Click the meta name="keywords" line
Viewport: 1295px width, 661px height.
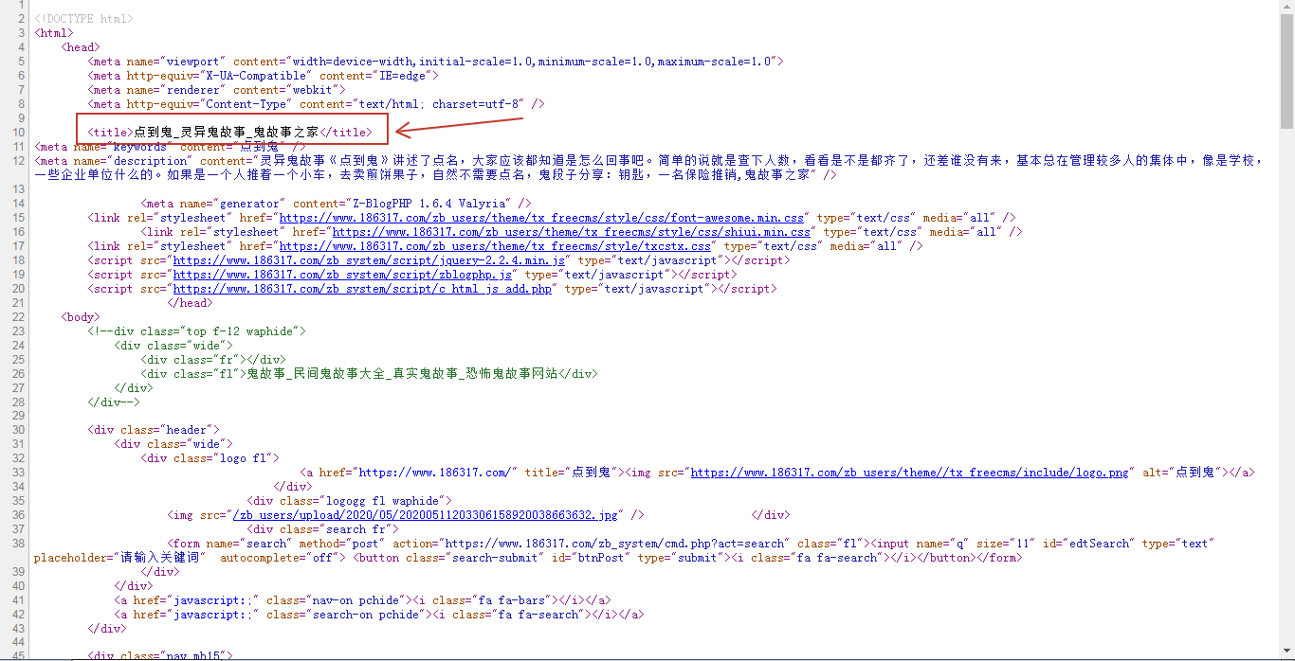(x=171, y=147)
